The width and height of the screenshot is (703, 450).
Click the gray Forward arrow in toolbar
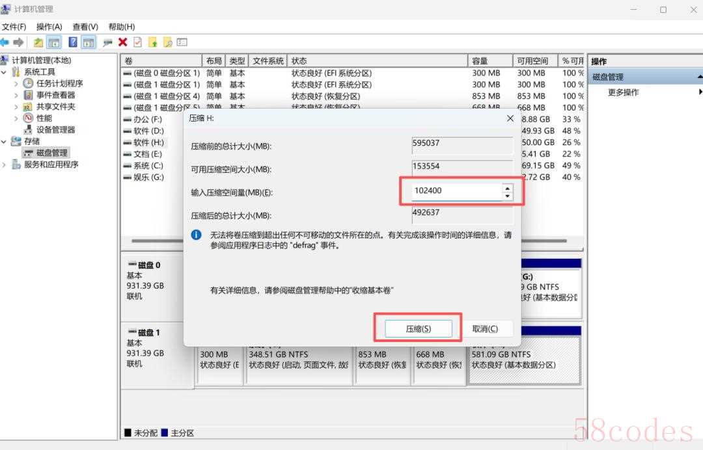18,42
